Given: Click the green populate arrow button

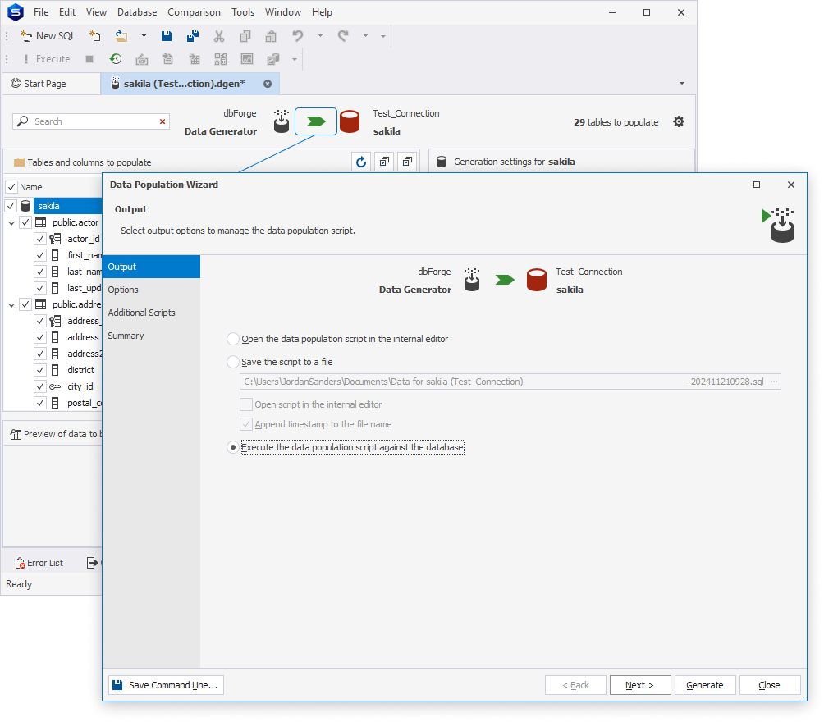Looking at the screenshot, I should pyautogui.click(x=316, y=121).
